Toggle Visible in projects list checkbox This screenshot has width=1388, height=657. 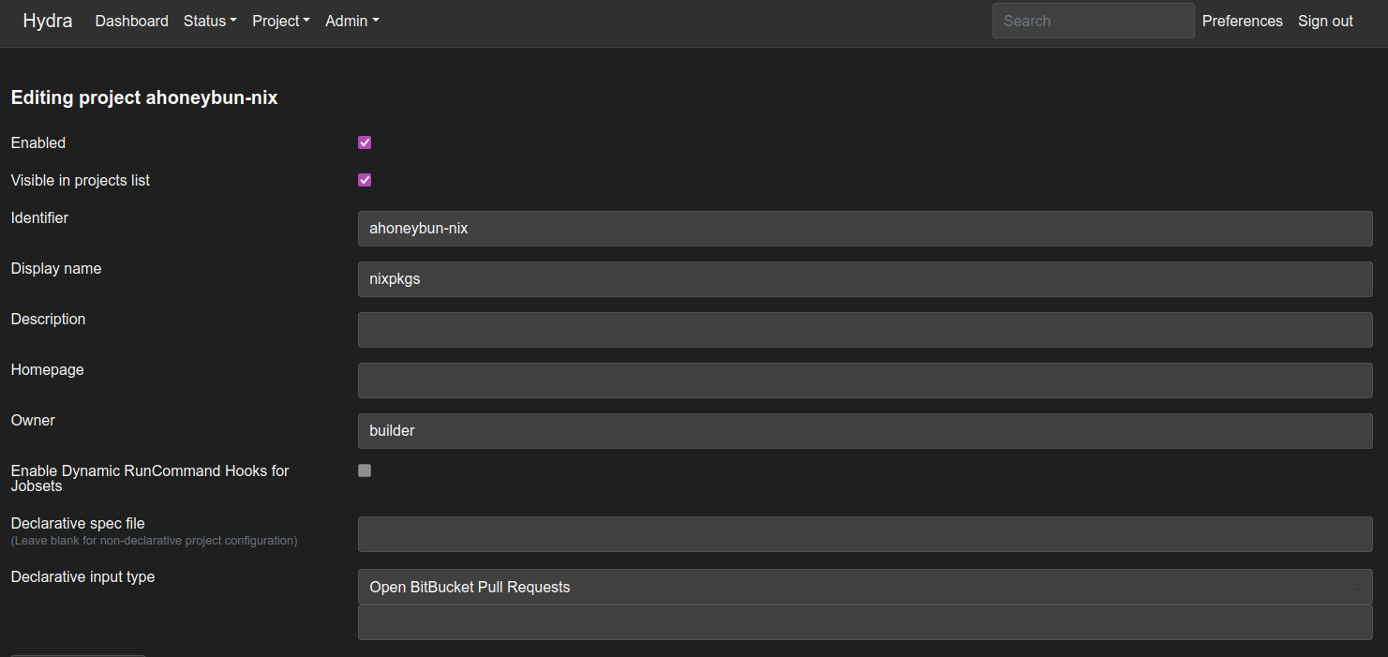pyautogui.click(x=365, y=180)
